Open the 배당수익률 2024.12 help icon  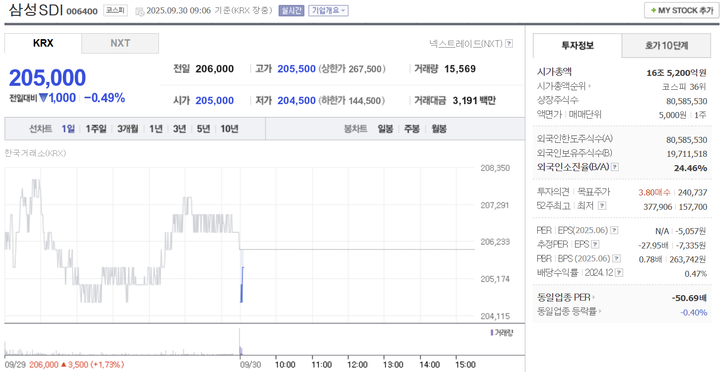tap(619, 272)
